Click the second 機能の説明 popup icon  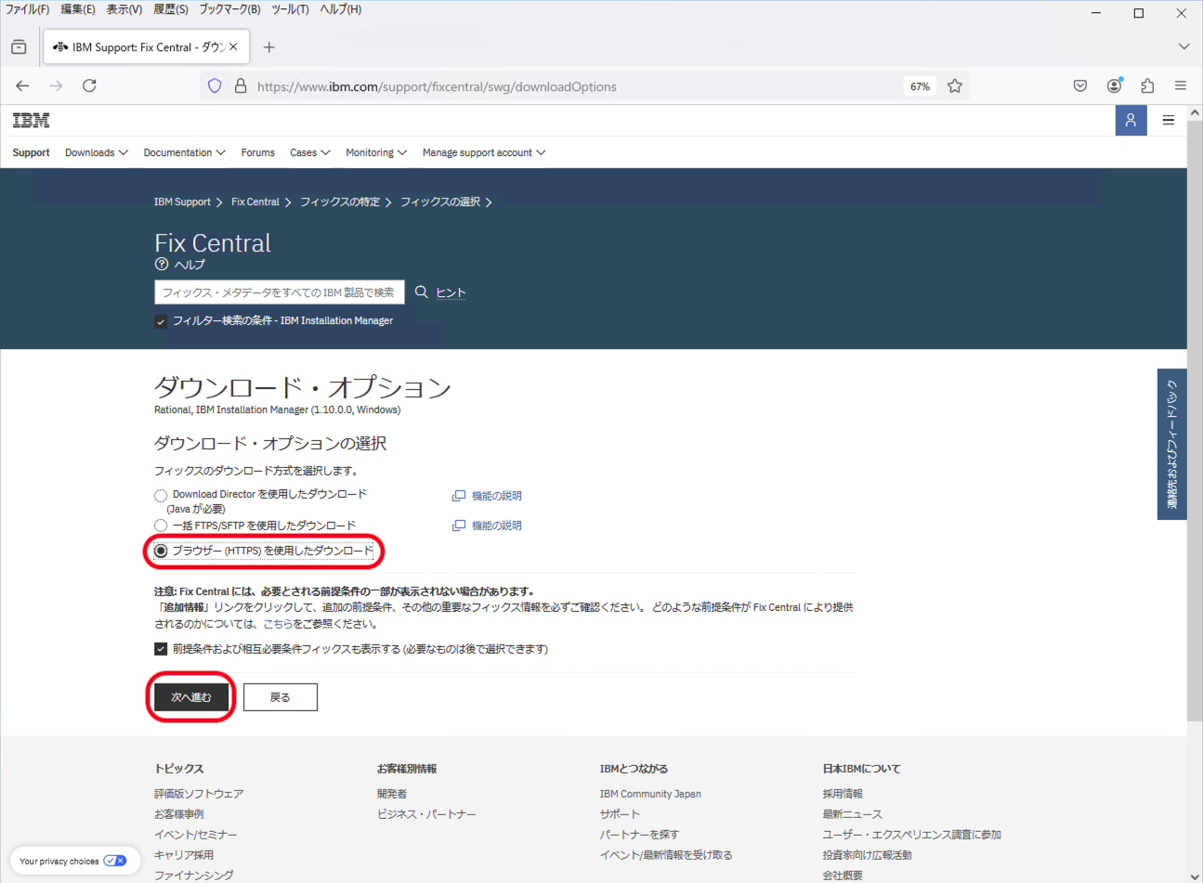click(x=458, y=526)
